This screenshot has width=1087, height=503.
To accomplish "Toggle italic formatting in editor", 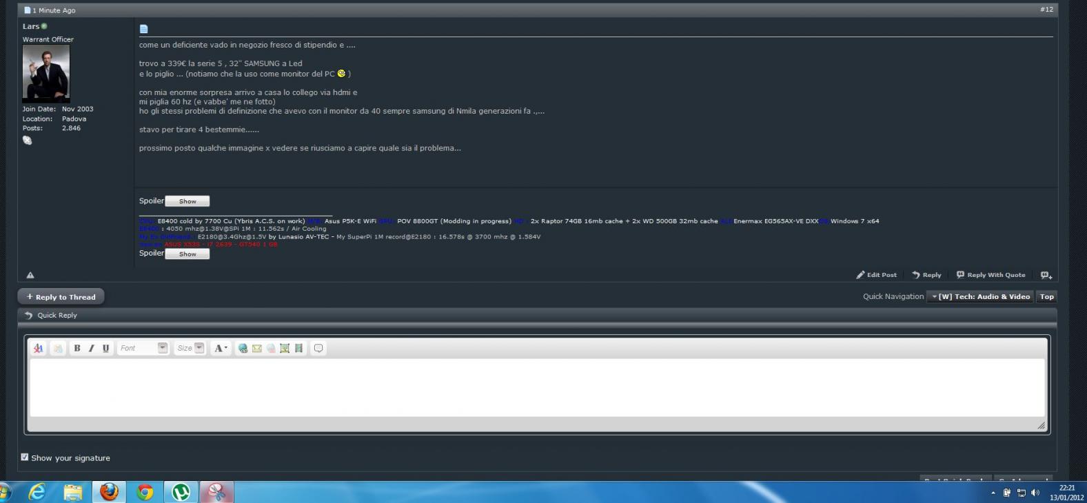I will coord(91,349).
